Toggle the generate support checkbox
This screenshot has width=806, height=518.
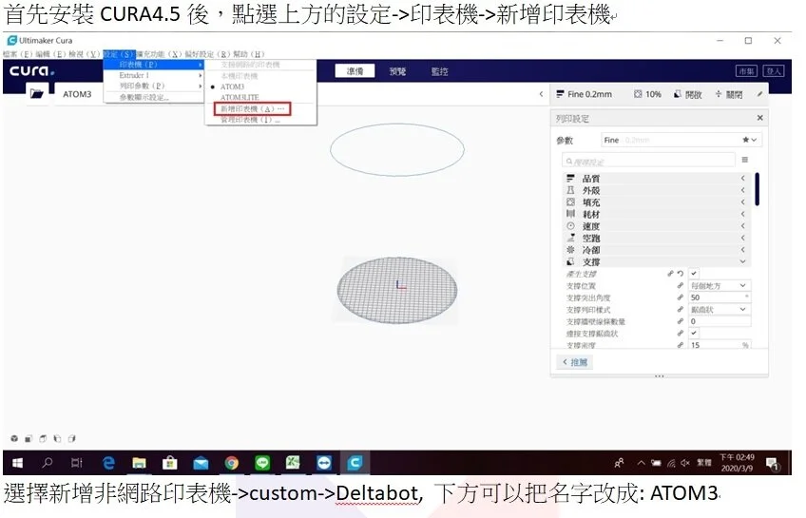[x=694, y=274]
